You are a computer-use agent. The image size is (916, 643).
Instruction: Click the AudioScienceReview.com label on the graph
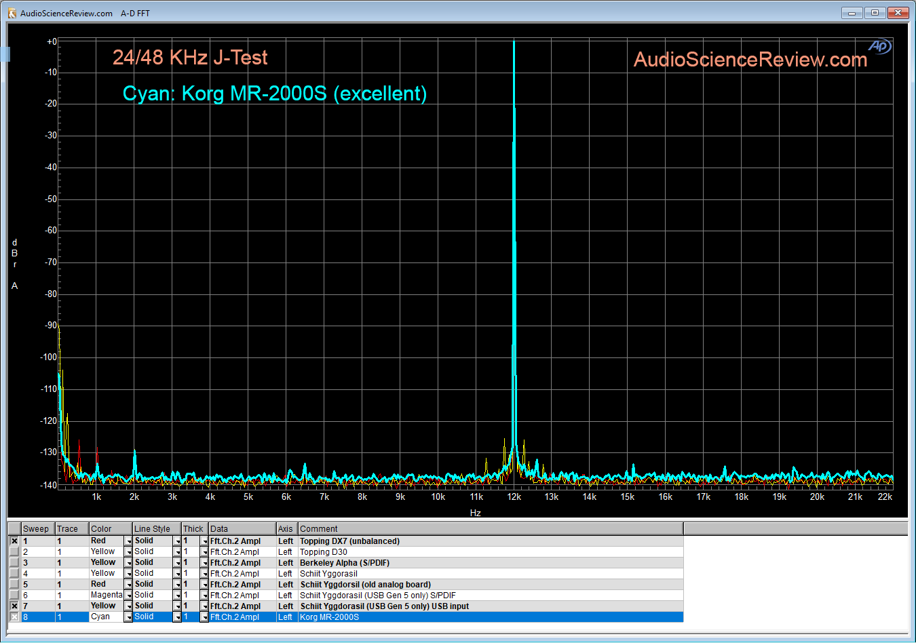point(750,60)
